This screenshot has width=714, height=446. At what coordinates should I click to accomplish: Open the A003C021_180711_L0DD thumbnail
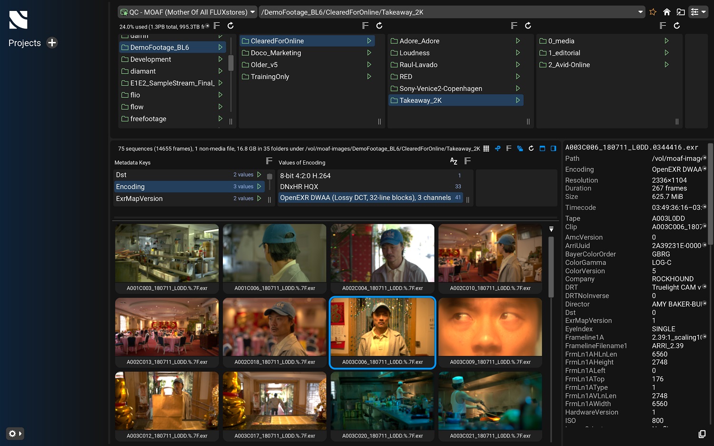[490, 406]
